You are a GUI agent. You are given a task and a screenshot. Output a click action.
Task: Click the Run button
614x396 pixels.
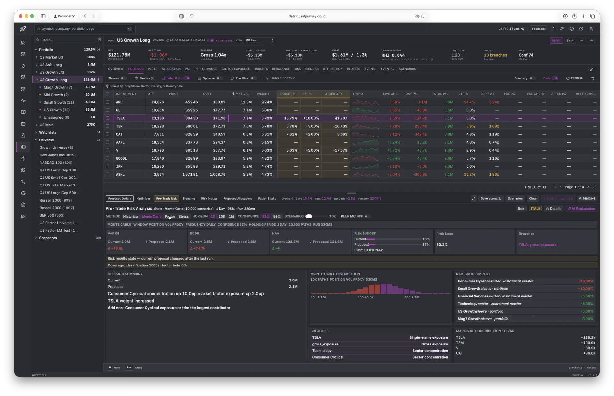(521, 209)
